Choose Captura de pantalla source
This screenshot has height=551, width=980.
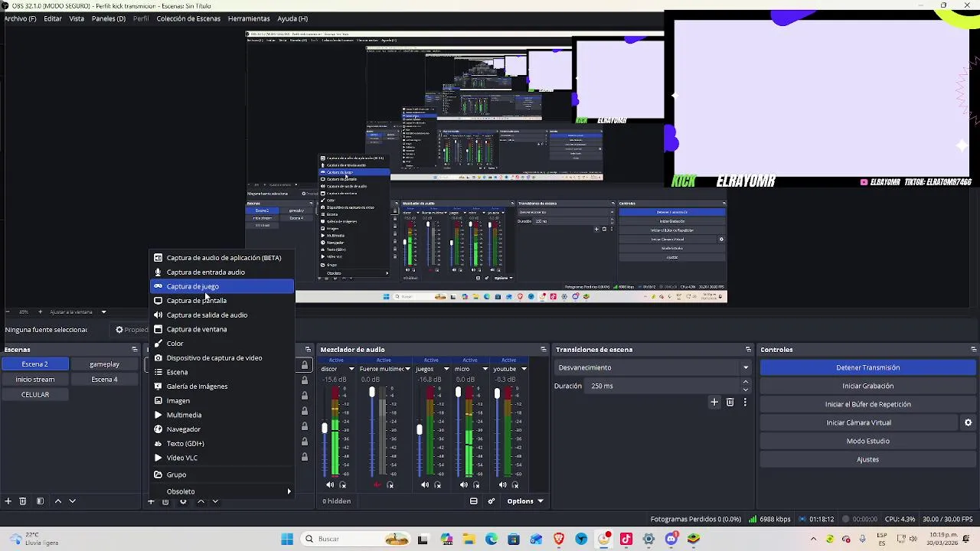(221, 301)
